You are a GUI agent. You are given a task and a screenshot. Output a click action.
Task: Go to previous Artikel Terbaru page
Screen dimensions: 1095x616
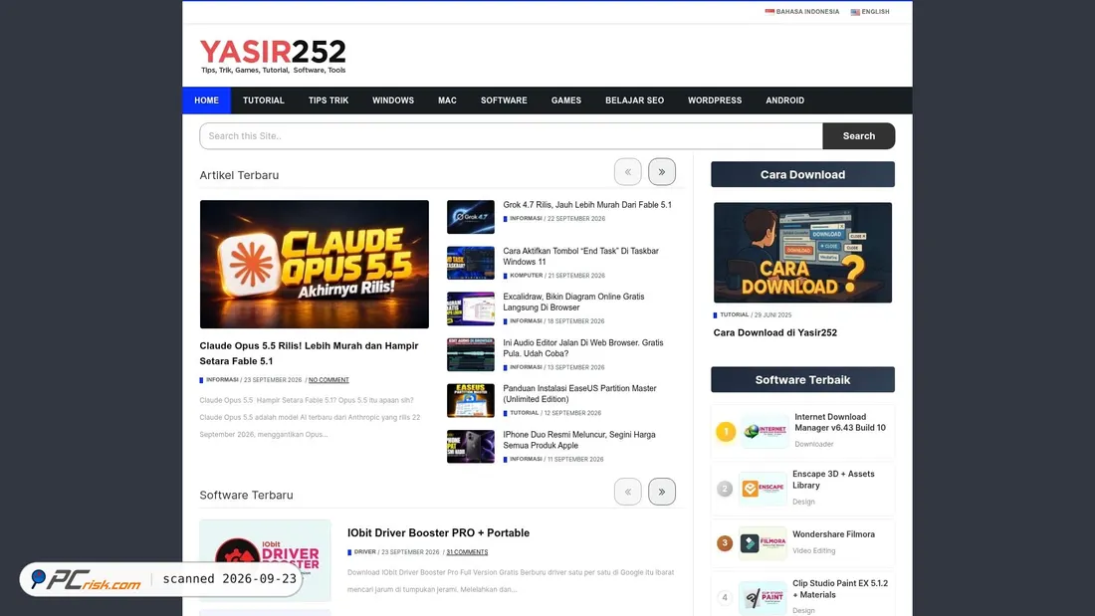click(628, 172)
